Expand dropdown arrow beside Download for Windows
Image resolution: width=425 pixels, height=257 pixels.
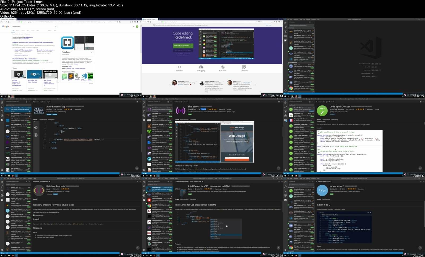tap(192, 46)
